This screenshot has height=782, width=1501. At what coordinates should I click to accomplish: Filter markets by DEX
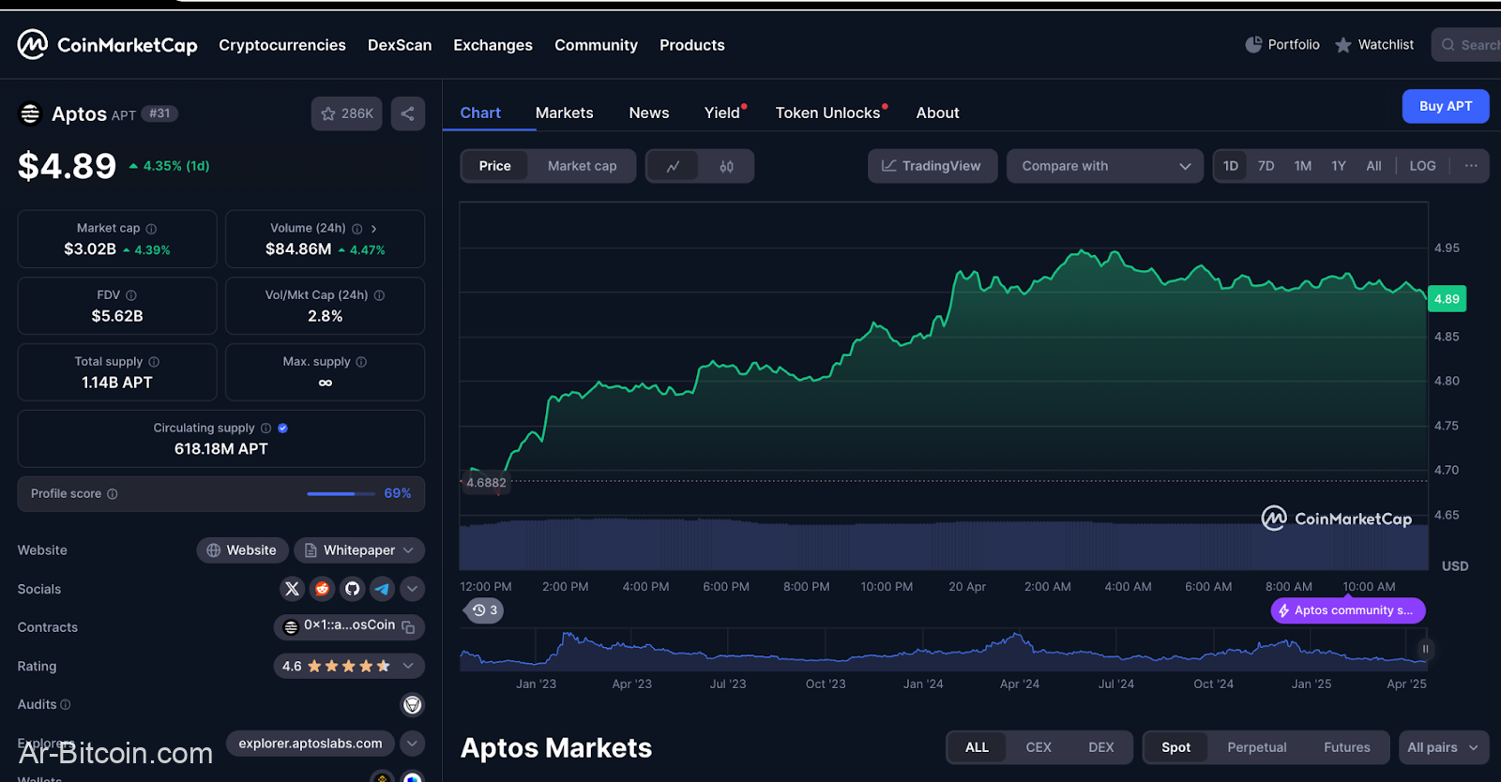point(1101,747)
